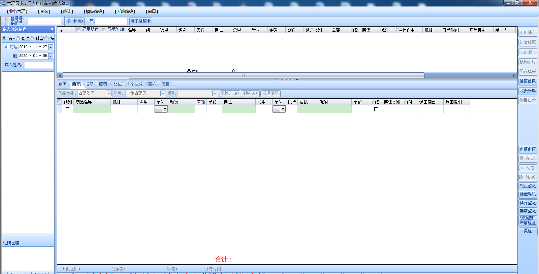This screenshot has width=539, height=274.
Task: Click the 开单医生 column header
Action: pyautogui.click(x=480, y=30)
